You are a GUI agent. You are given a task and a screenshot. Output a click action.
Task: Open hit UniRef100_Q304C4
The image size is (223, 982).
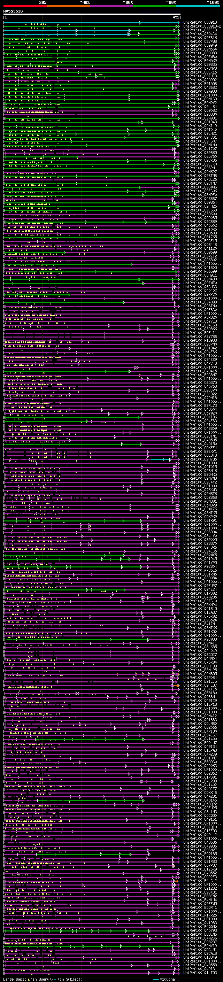pyautogui.click(x=200, y=34)
